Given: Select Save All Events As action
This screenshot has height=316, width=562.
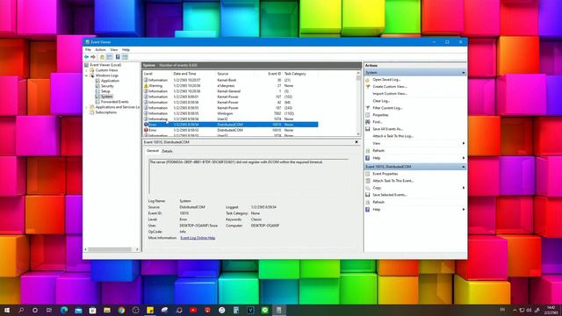Looking at the screenshot, I should [x=388, y=129].
